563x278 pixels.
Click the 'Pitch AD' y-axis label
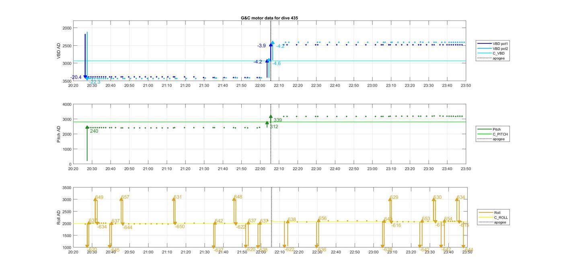(59, 134)
